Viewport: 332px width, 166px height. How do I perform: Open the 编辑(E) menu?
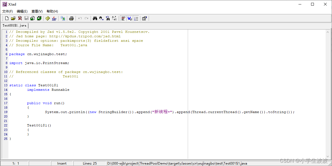tap(22, 11)
